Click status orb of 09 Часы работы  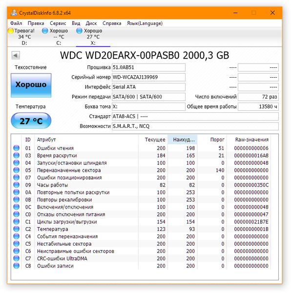[17, 185]
